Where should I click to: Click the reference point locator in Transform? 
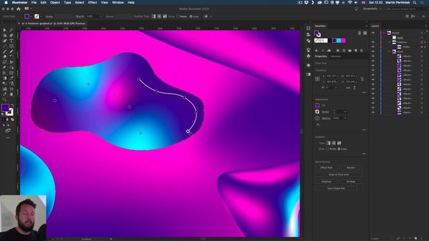click(x=317, y=79)
